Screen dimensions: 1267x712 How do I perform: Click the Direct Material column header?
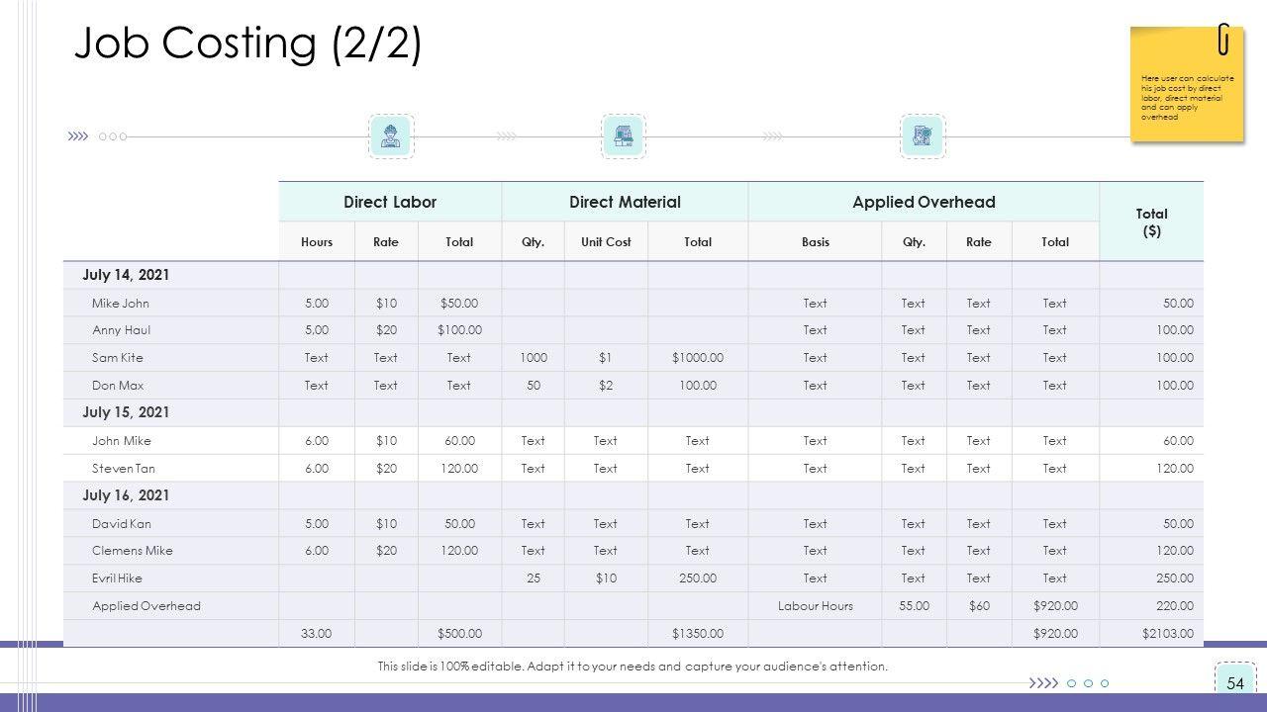625,202
